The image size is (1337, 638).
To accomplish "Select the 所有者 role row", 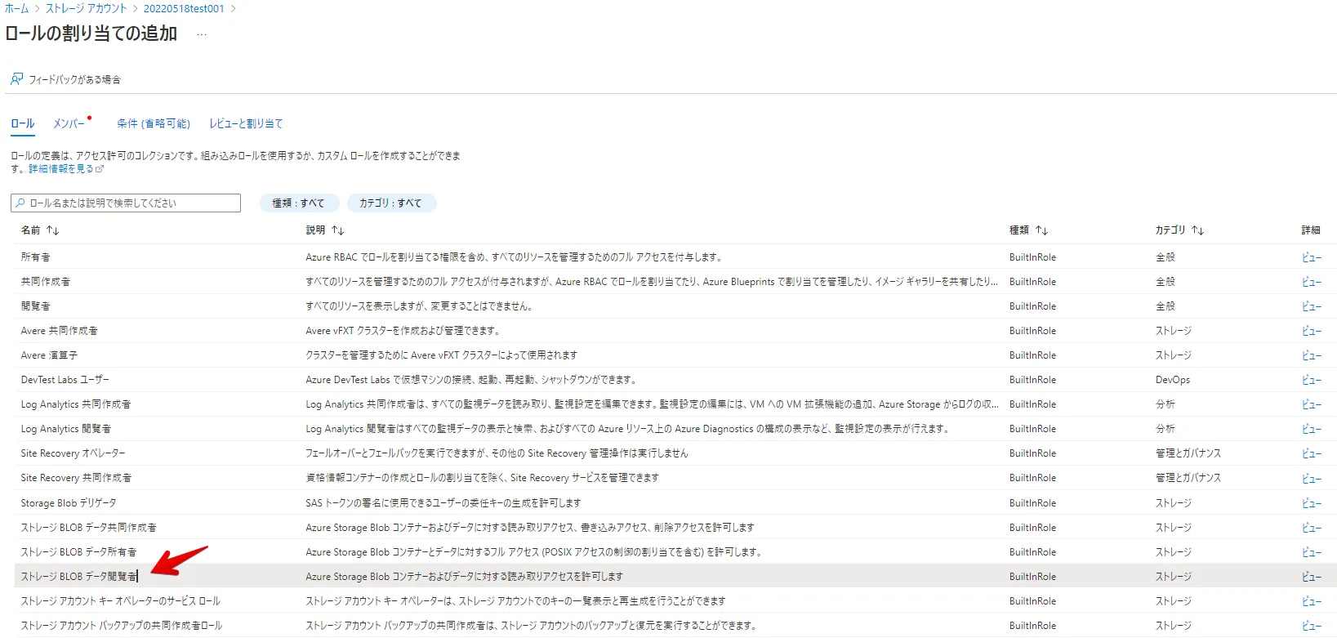I will tap(675, 257).
